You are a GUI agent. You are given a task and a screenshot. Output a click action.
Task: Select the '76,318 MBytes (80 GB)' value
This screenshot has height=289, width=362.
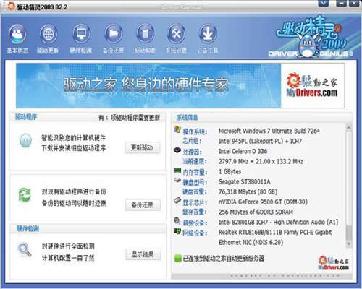[248, 191]
